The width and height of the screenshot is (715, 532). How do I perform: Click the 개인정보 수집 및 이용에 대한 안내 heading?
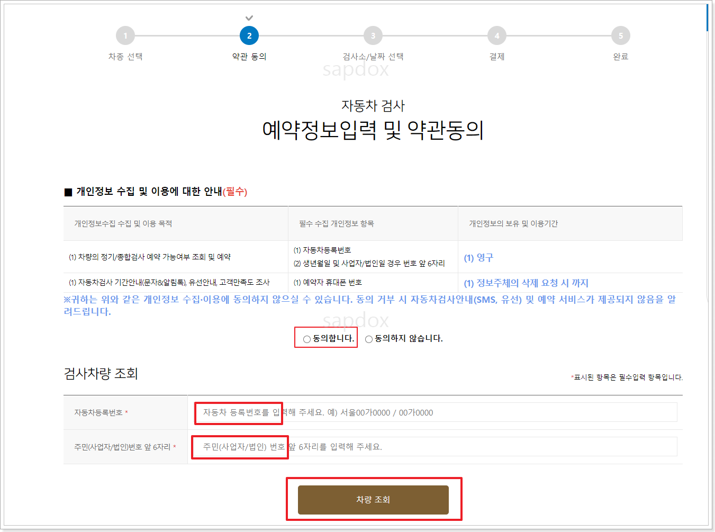coord(156,192)
